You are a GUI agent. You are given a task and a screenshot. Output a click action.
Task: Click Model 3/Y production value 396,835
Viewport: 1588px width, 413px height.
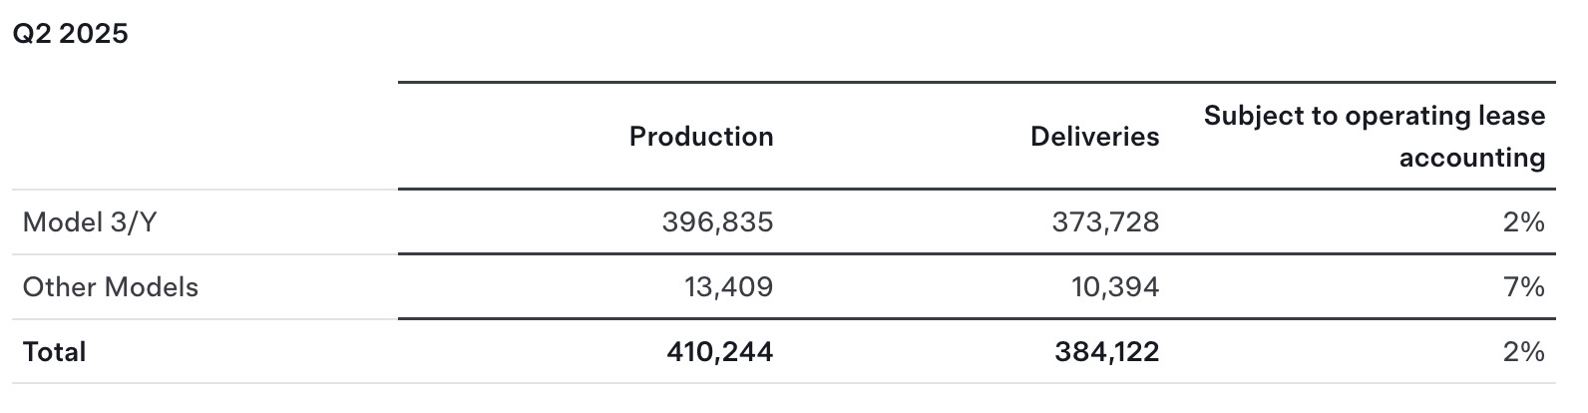[x=717, y=222]
